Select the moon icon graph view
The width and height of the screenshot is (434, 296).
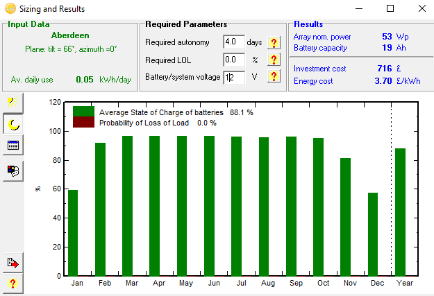pyautogui.click(x=12, y=124)
